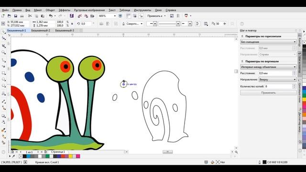306x172 pixels.
Task: Click the Open file icon
Action: point(9,16)
